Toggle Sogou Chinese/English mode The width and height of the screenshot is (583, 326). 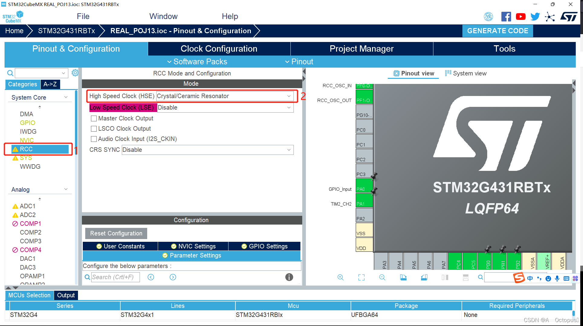coord(530,278)
